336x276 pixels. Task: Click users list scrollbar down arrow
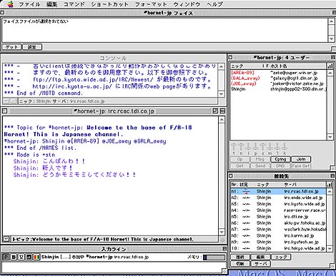[330, 137]
